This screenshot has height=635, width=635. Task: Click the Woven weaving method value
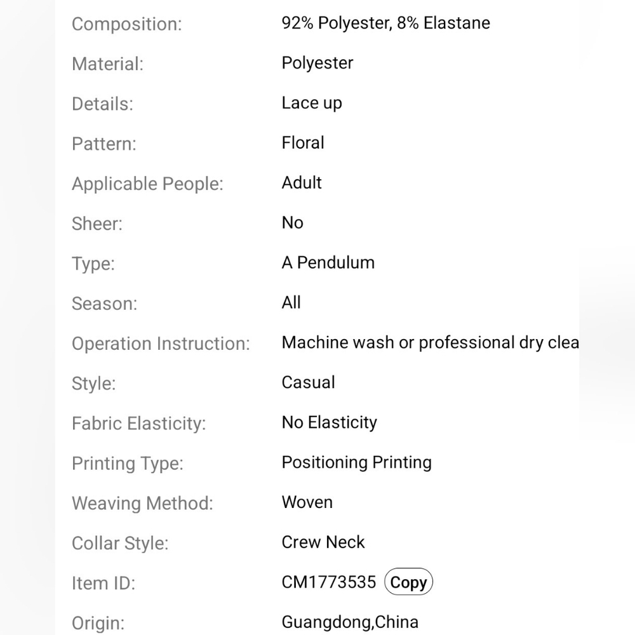[x=307, y=502]
